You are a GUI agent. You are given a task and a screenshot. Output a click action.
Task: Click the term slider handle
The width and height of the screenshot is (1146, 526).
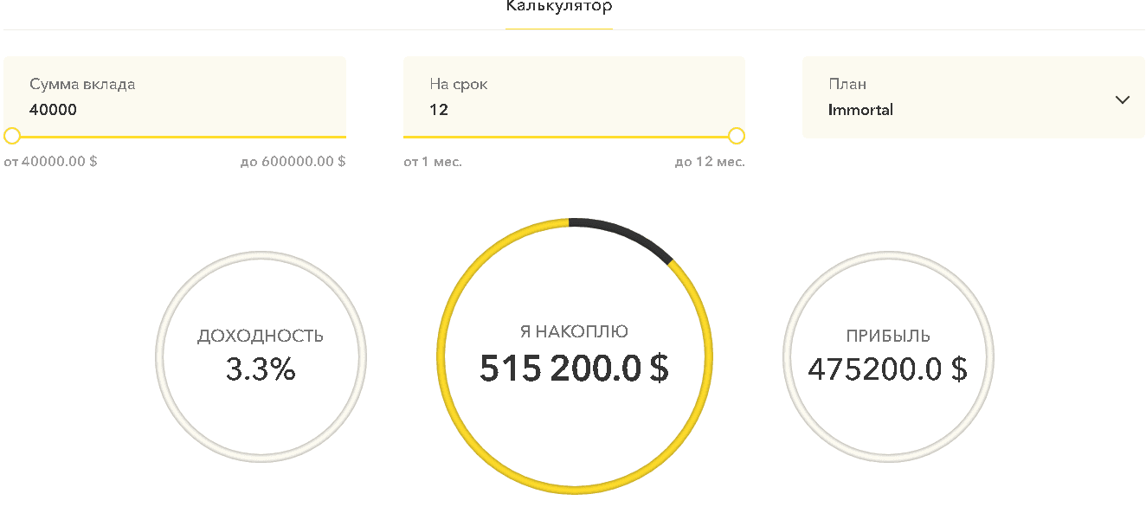tap(737, 136)
